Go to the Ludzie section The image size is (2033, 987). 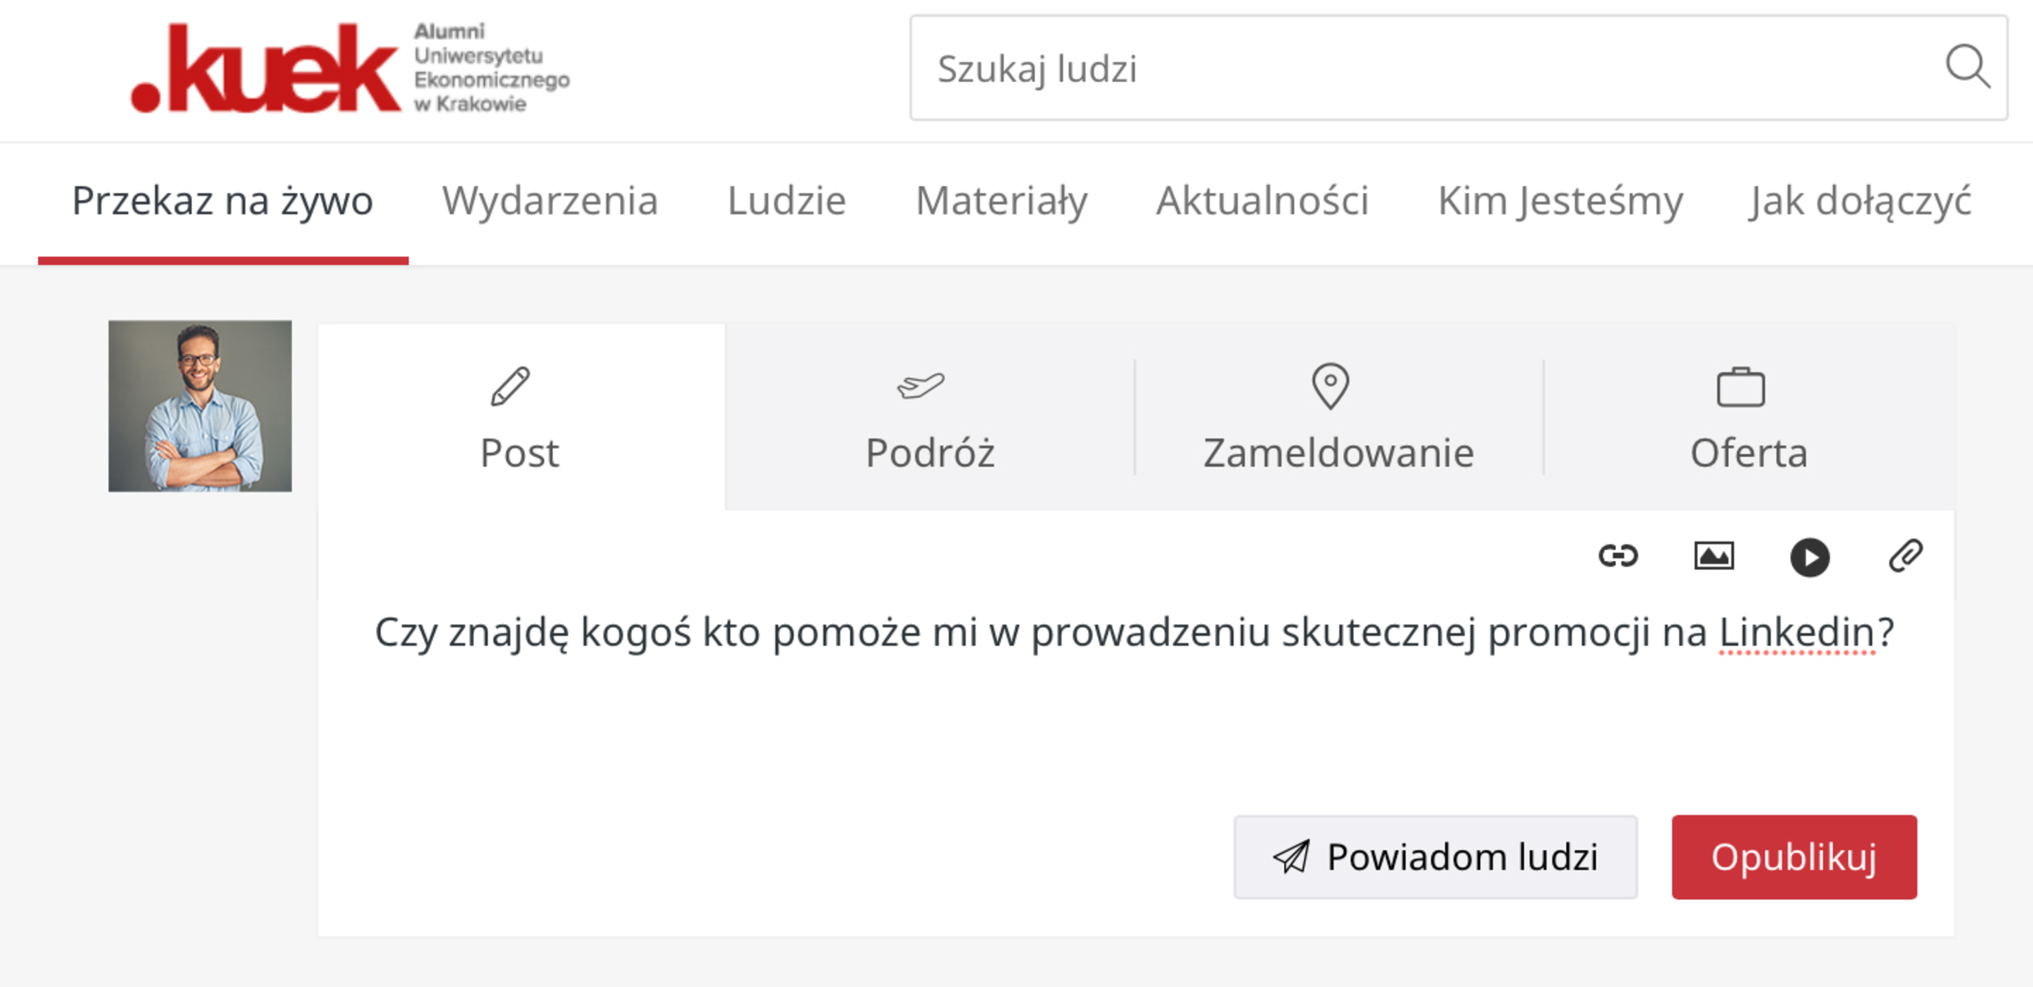(786, 201)
